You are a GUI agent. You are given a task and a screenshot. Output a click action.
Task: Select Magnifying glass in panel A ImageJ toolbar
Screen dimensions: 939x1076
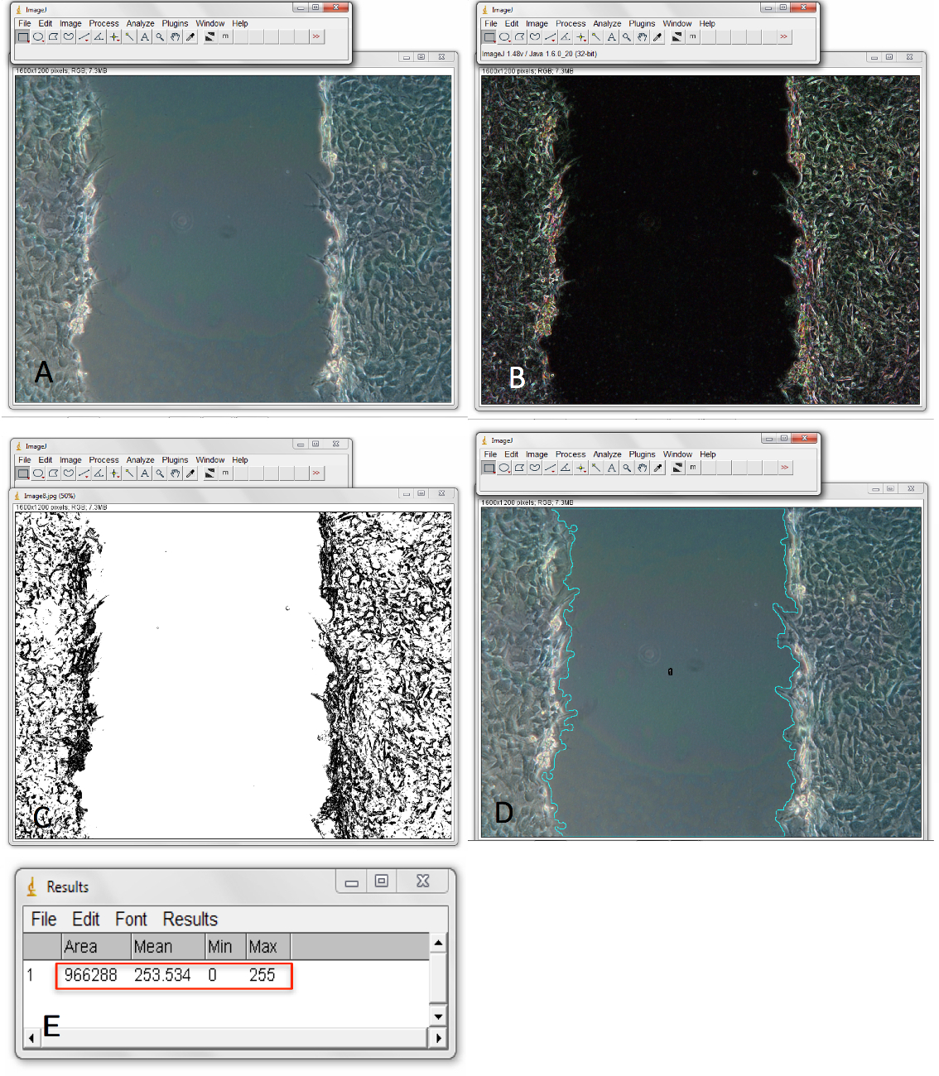[160, 36]
